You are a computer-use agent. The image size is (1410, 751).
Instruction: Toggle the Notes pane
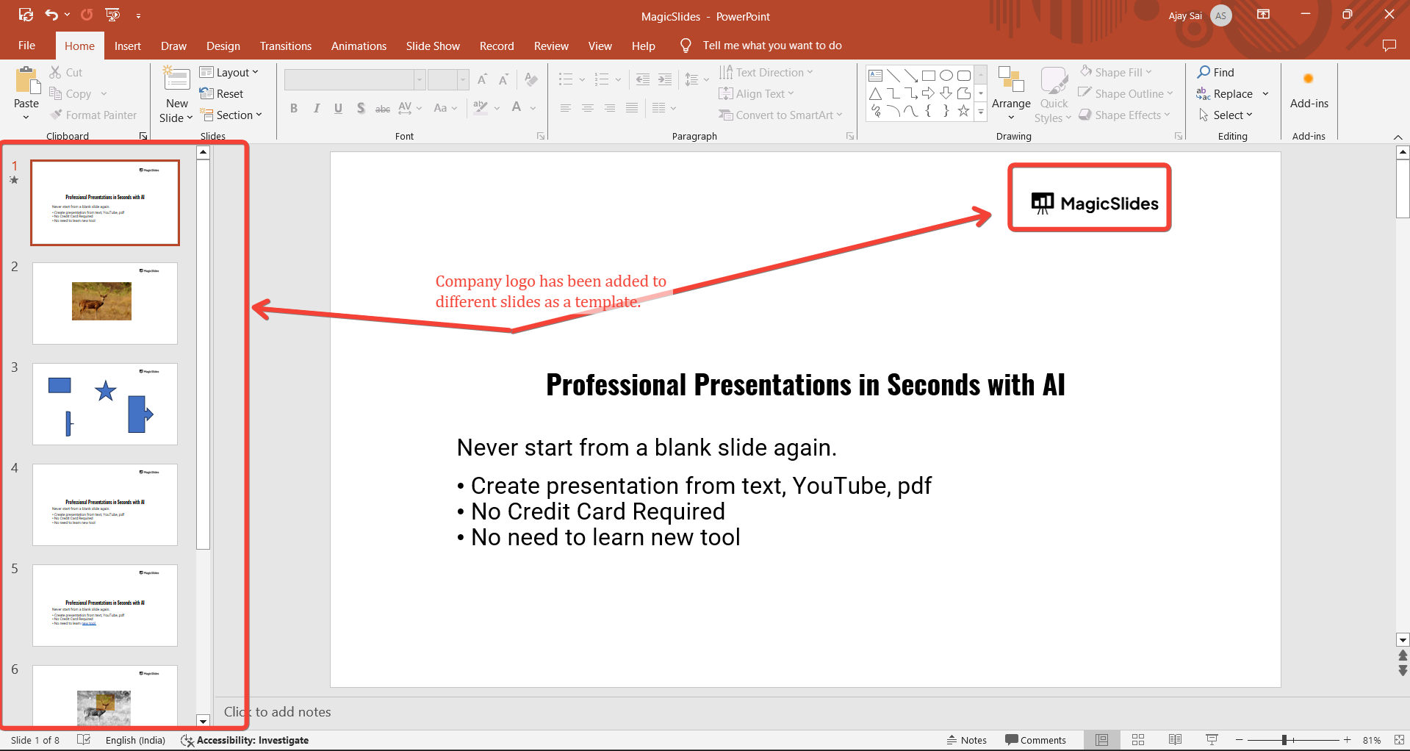(x=967, y=740)
